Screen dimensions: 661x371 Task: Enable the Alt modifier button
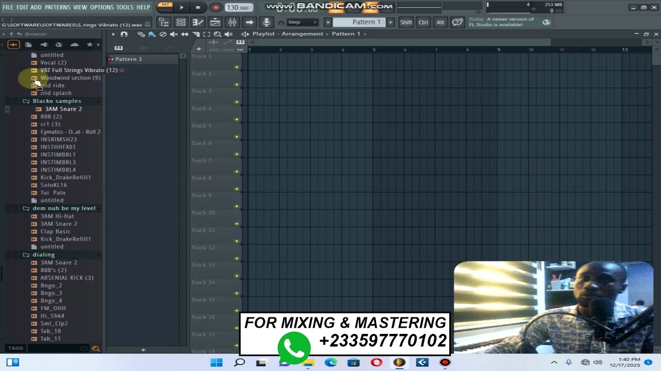[440, 22]
